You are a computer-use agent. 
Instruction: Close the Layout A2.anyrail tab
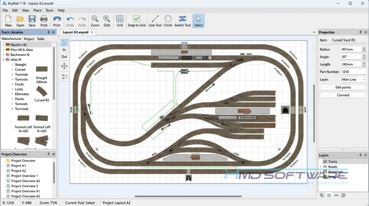point(92,32)
